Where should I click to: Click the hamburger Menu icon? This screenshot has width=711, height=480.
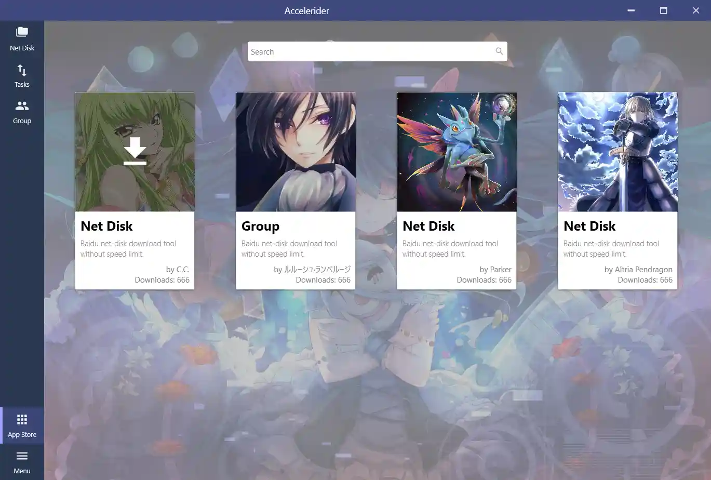tap(22, 455)
